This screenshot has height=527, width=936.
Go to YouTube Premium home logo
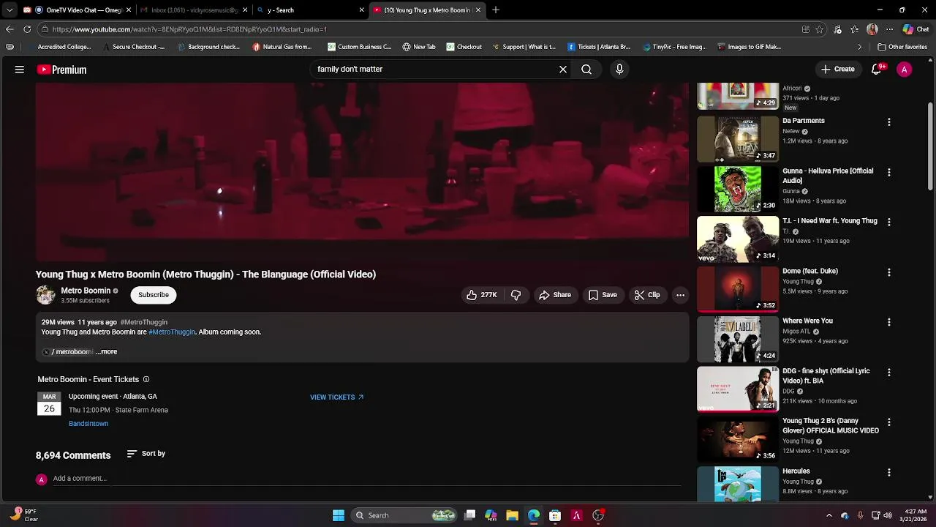[x=62, y=70]
